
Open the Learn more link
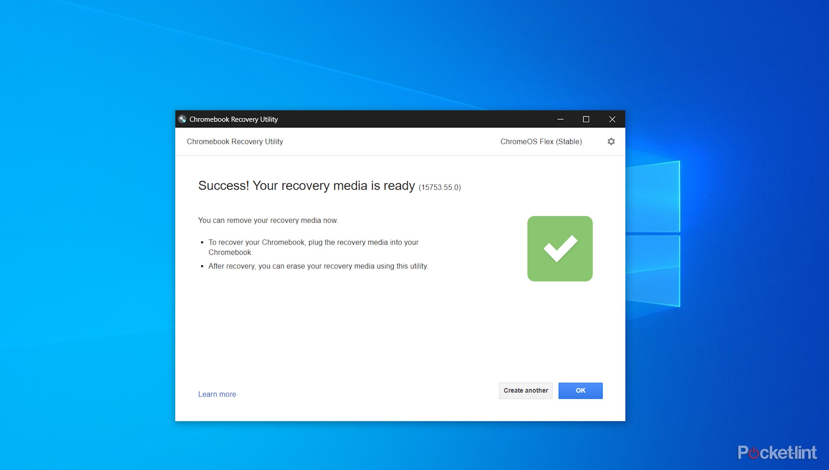[217, 394]
